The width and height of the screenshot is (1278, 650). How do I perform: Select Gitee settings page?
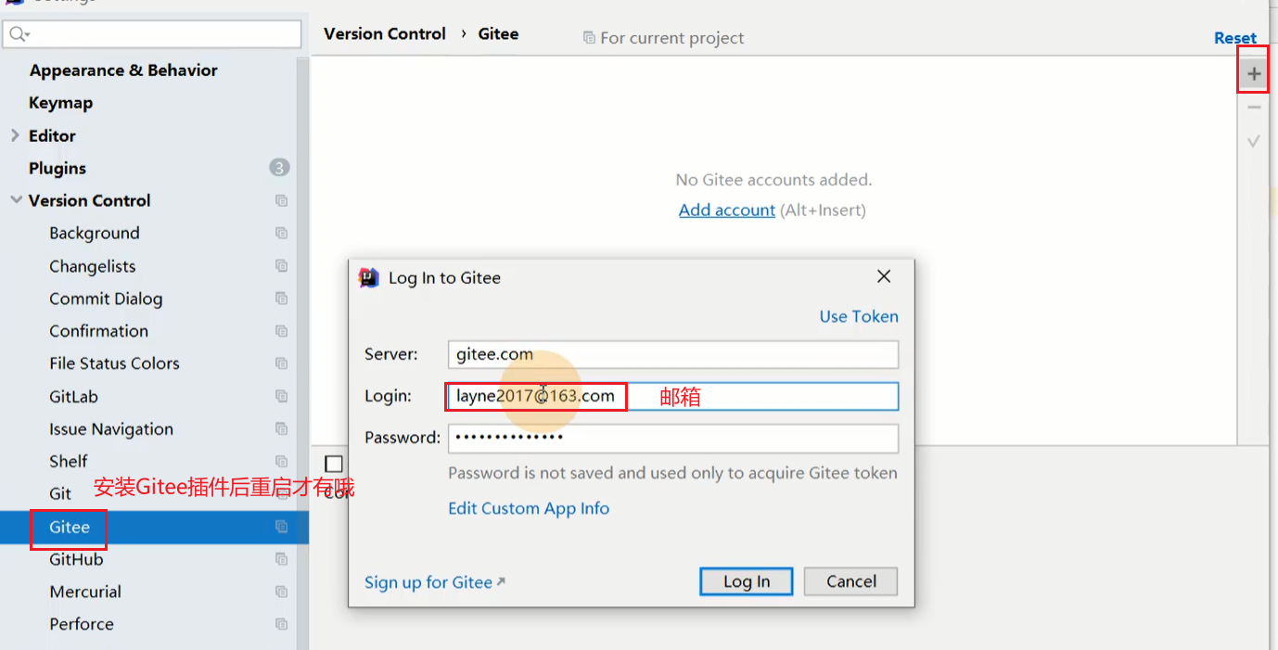click(x=70, y=527)
